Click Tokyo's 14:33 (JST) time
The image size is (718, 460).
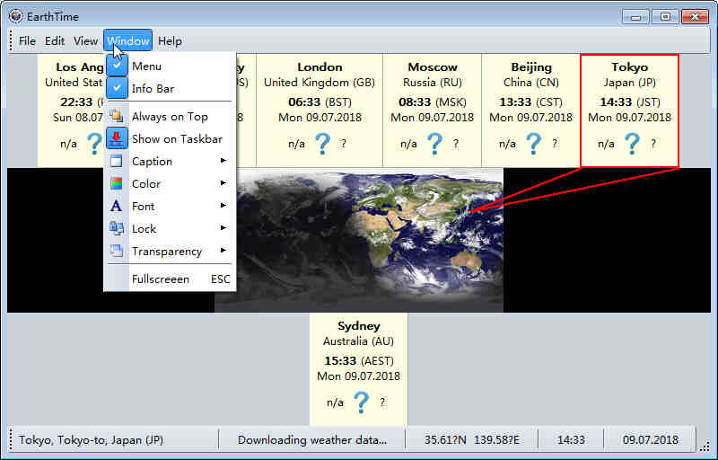click(x=630, y=102)
